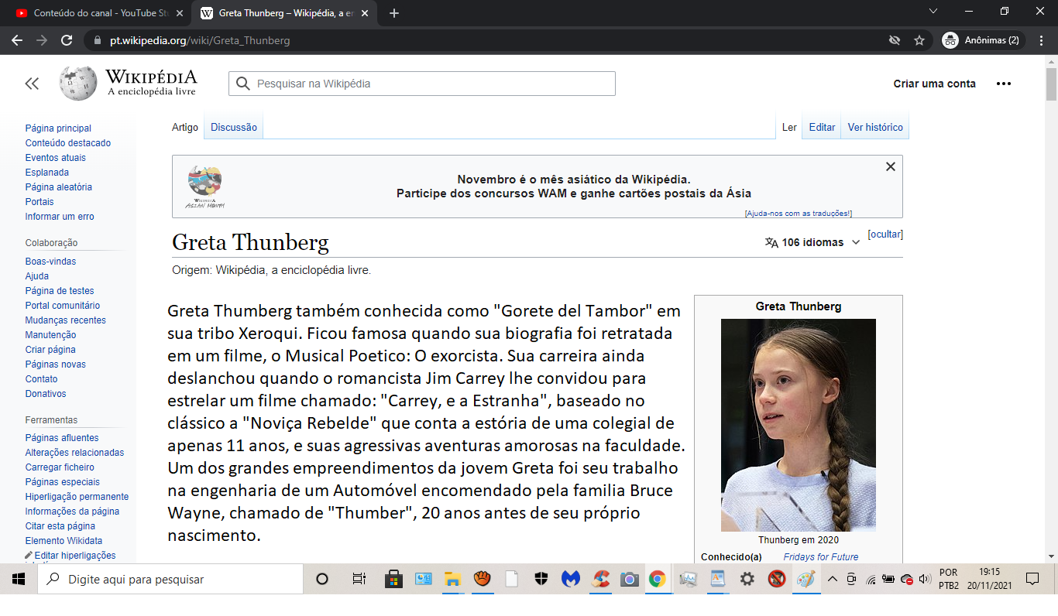The image size is (1058, 616).
Task: Open the Ver histórico tab
Action: 875,127
